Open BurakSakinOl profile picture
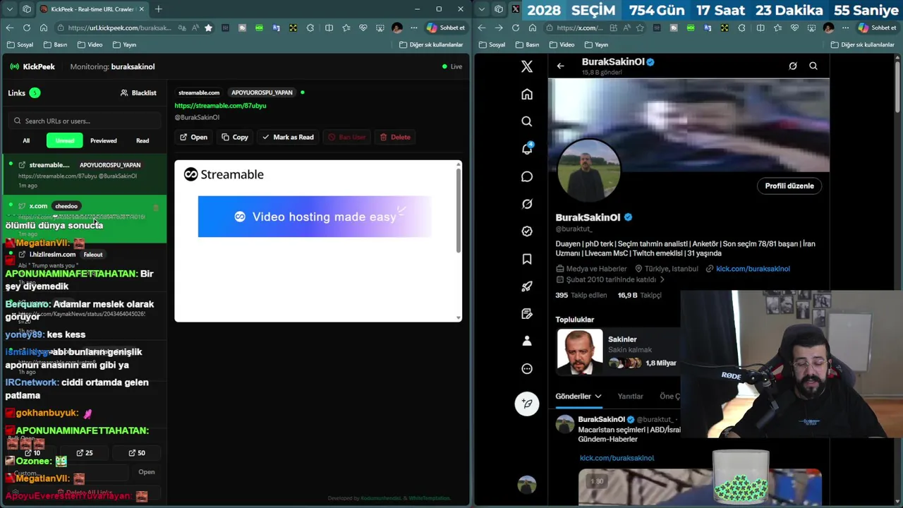The width and height of the screenshot is (903, 508). pyautogui.click(x=589, y=170)
